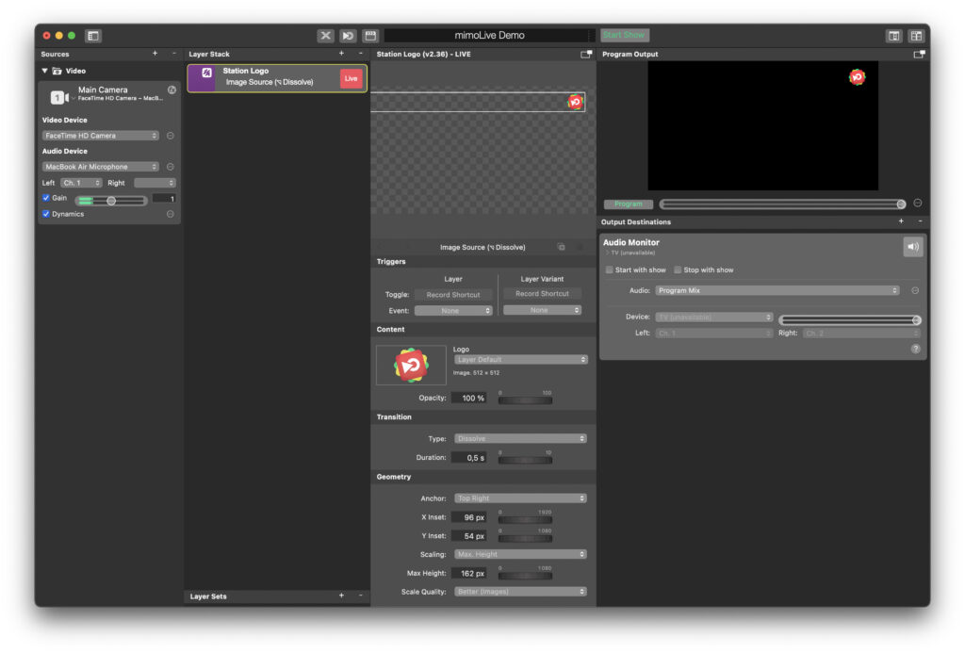Open the Layer Variant Event None dropdown
Screen dimensions: 965x653
[542, 310]
